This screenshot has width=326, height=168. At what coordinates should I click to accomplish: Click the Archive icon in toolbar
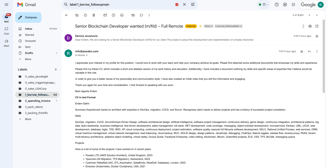[x=77, y=15]
